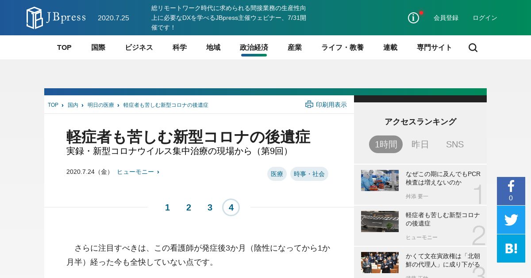Image resolution: width=531 pixels, height=278 pixels.
Task: Click the printer icon for print view
Action: 309,105
